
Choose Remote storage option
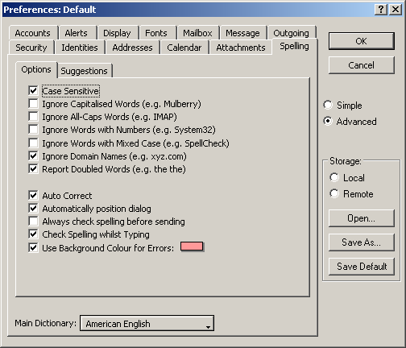click(334, 193)
